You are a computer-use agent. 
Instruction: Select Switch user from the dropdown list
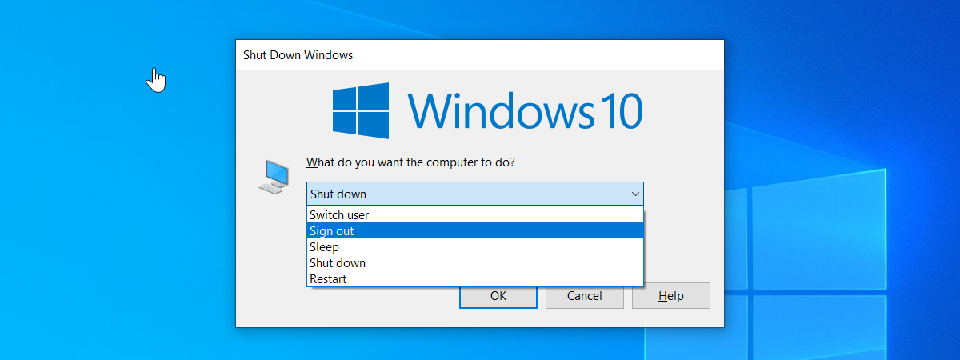tap(475, 215)
